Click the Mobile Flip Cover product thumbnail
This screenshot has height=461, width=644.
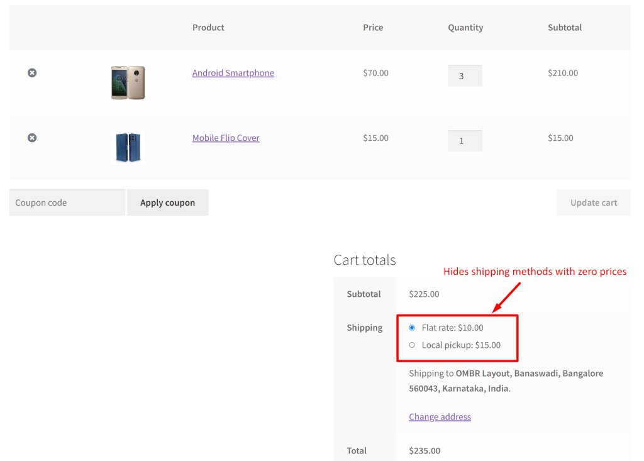point(128,147)
